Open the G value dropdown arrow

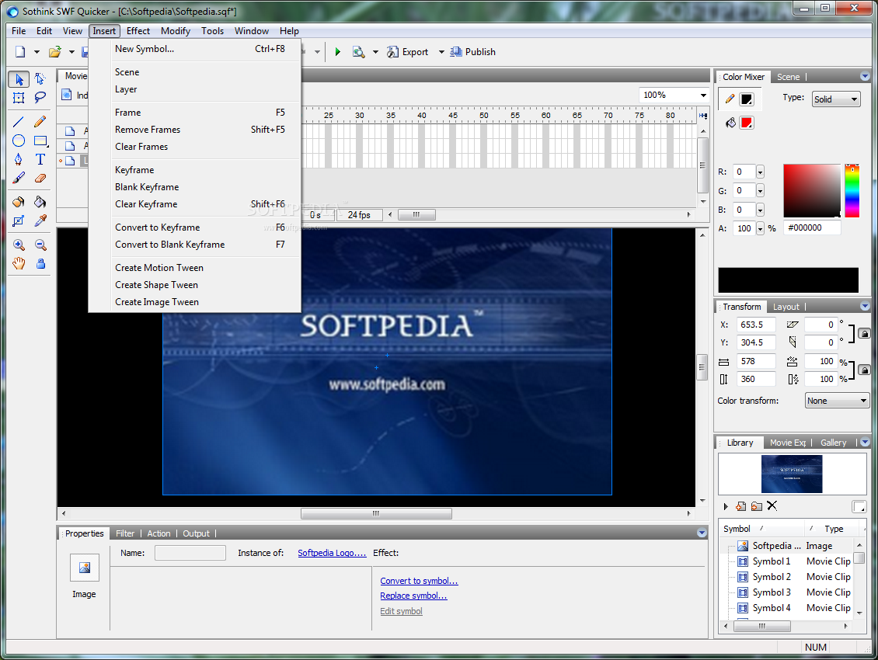[x=760, y=191]
